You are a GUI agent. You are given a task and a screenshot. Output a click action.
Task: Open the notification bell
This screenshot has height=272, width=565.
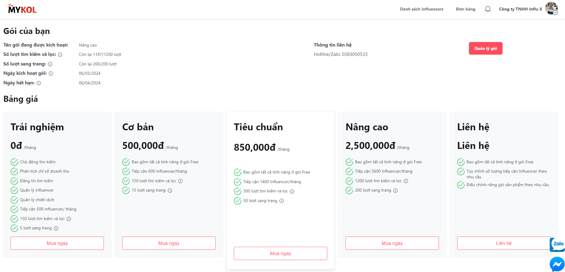488,9
